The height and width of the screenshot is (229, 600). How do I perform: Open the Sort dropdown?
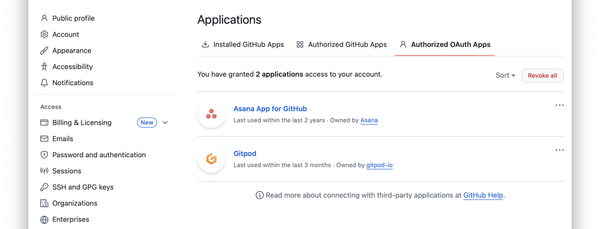(x=505, y=75)
